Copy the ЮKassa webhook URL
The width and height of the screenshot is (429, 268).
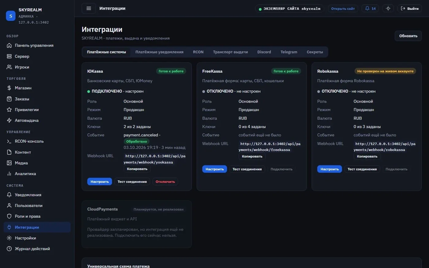[137, 169]
